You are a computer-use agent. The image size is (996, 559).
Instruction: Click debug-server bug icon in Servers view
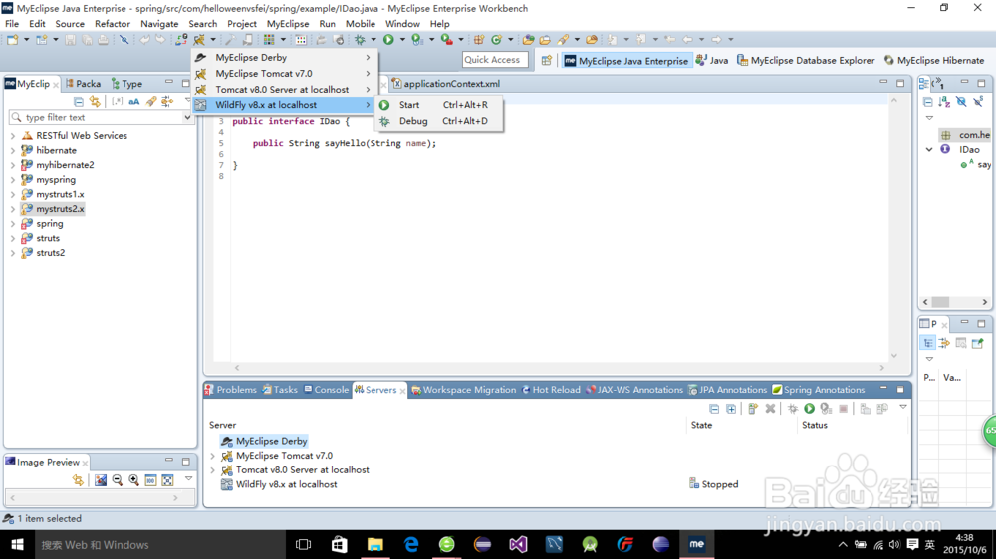[x=793, y=409]
